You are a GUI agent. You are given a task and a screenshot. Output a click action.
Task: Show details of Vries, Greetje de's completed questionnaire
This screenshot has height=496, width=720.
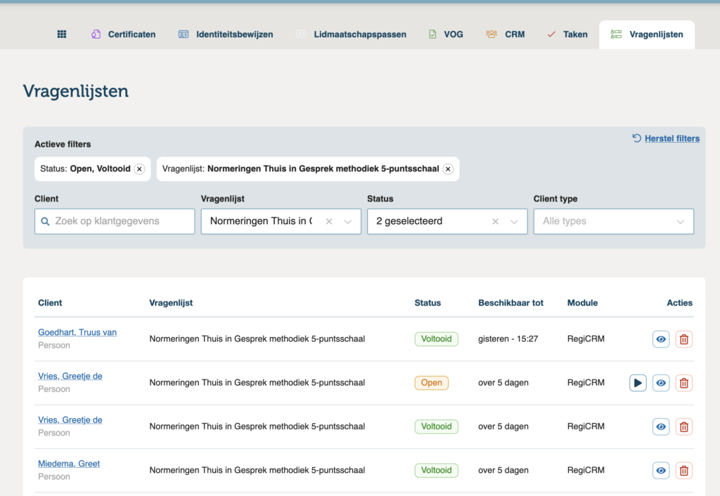(661, 426)
